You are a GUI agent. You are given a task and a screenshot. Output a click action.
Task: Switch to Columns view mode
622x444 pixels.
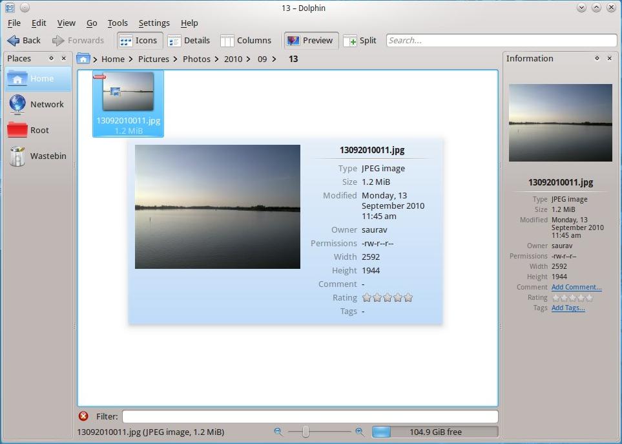click(245, 40)
